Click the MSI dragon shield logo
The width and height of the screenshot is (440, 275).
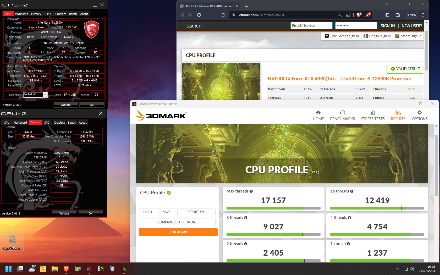click(91, 29)
